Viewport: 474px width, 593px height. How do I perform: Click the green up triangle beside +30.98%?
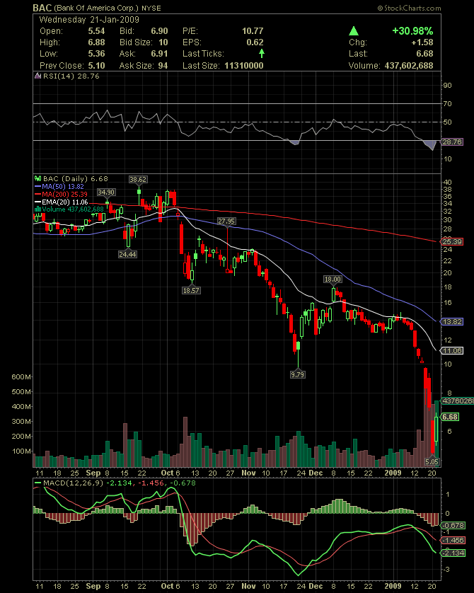pyautogui.click(x=354, y=31)
